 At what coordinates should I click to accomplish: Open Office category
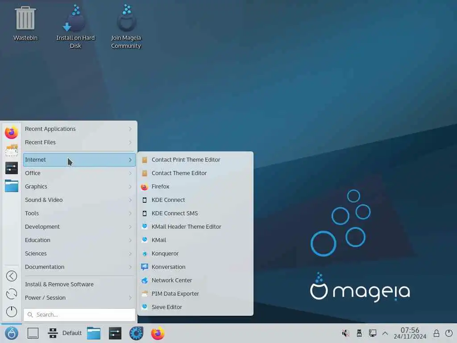79,173
